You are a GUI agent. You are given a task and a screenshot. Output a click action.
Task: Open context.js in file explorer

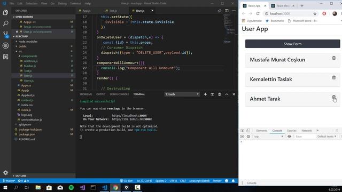point(27,100)
